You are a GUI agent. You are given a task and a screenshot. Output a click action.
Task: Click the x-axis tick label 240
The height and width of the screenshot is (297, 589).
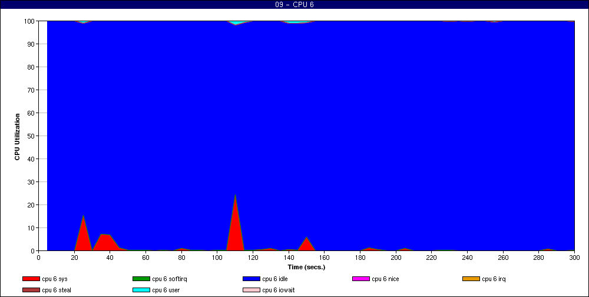coord(467,258)
